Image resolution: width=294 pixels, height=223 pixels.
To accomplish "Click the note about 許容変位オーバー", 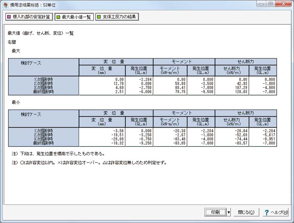I will coord(89,162).
